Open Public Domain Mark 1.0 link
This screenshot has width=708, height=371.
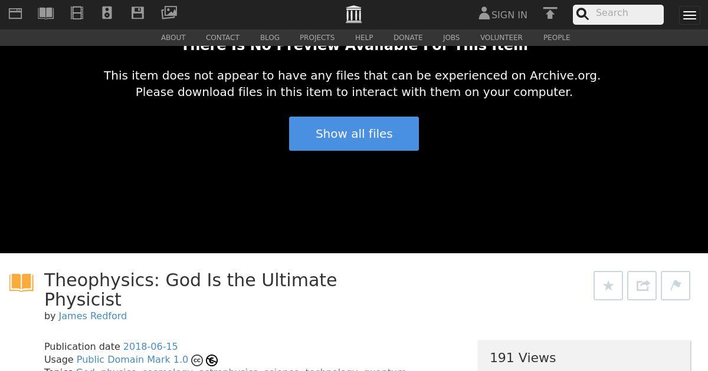coord(132,360)
